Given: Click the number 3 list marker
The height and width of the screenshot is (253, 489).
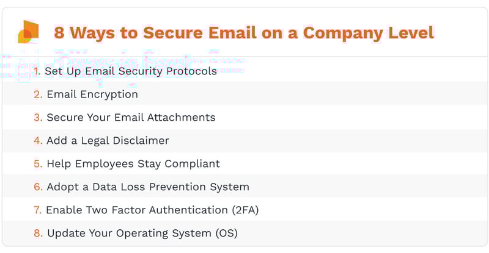Looking at the screenshot, I should pyautogui.click(x=38, y=117).
